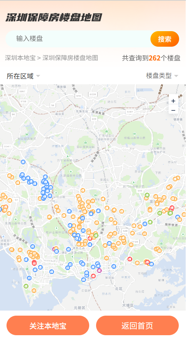Select southernmost orange marker on Nanshan peninsula

click(x=34, y=291)
